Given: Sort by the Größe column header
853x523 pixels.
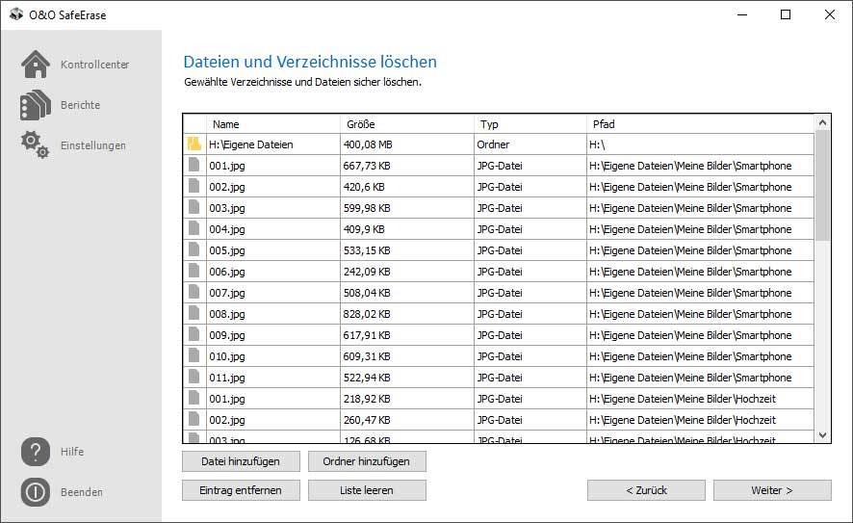Looking at the screenshot, I should tap(407, 124).
